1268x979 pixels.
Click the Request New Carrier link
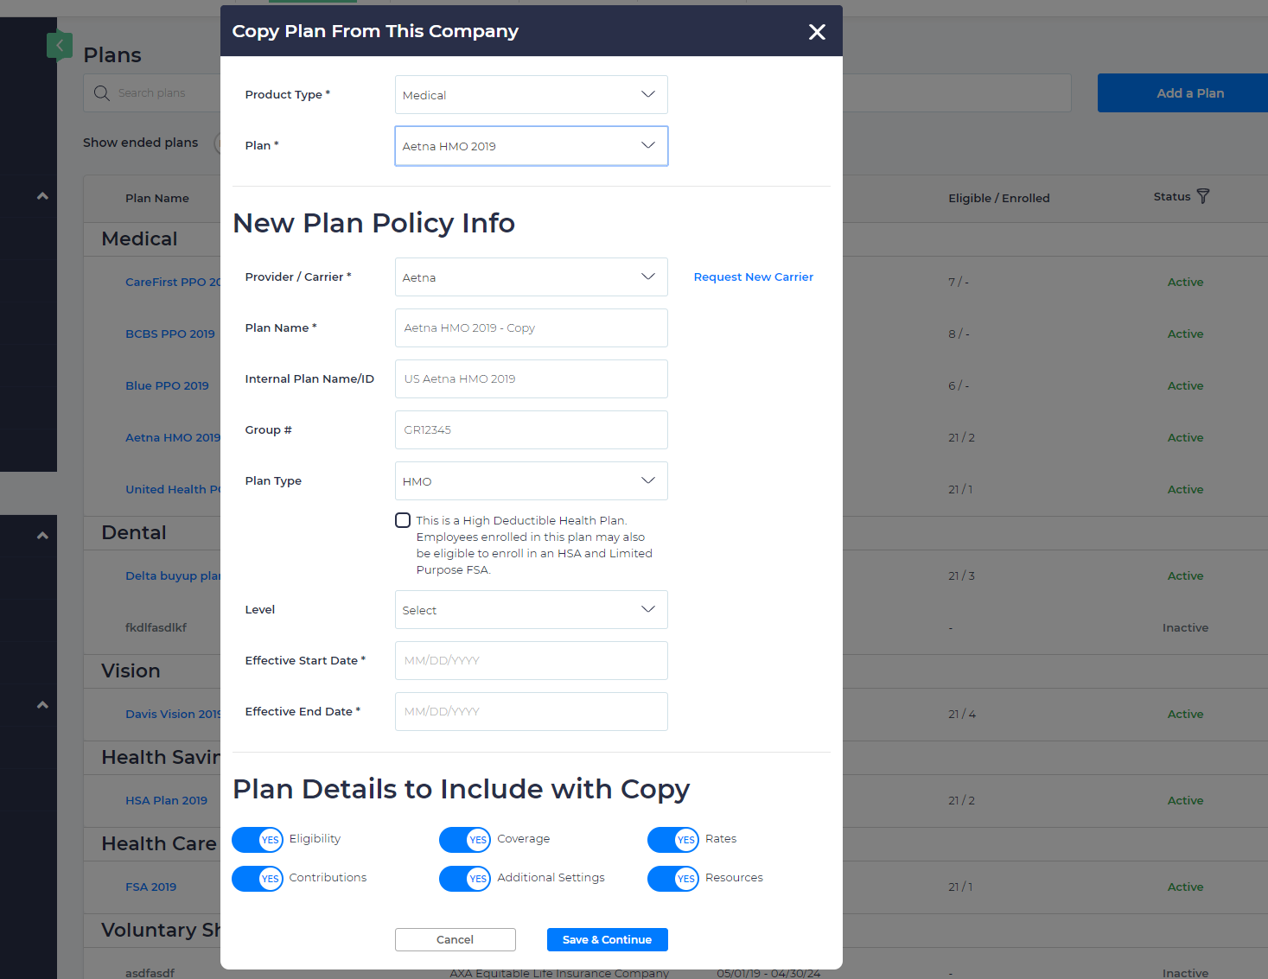pyautogui.click(x=753, y=277)
